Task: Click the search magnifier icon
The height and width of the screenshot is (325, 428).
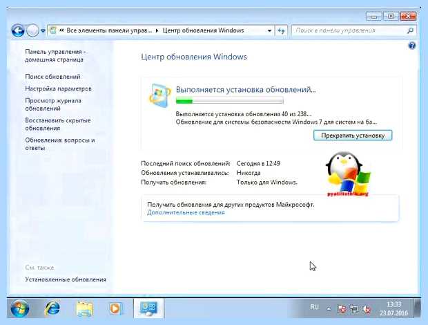Action: coord(411,30)
